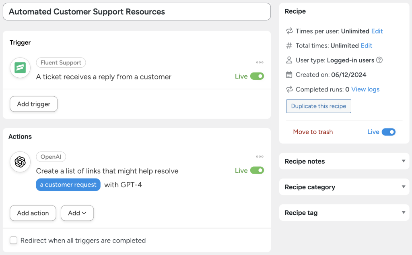
Task: Click the recipe title input field
Action: 137,12
